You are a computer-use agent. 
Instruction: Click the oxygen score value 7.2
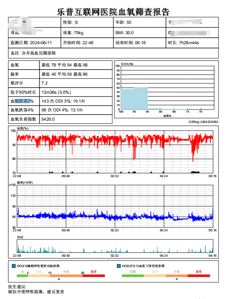pyautogui.click(x=45, y=83)
